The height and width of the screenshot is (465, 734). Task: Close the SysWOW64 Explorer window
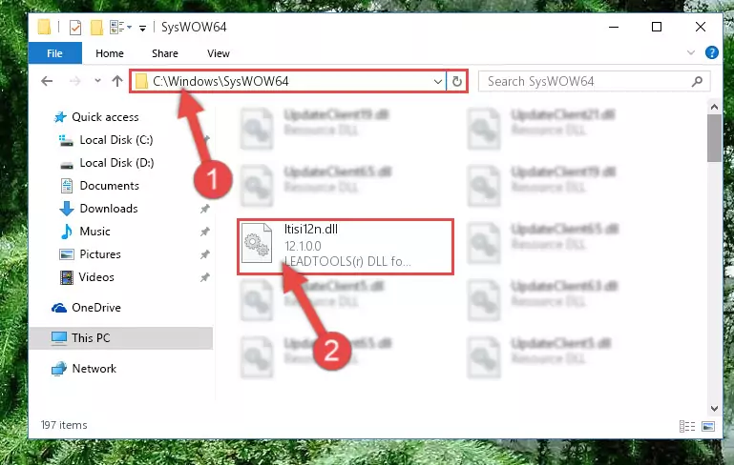coord(701,27)
